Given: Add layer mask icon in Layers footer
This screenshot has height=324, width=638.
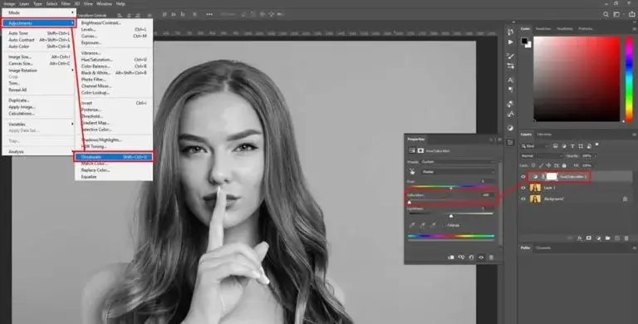Looking at the screenshot, I should pyautogui.click(x=589, y=238).
